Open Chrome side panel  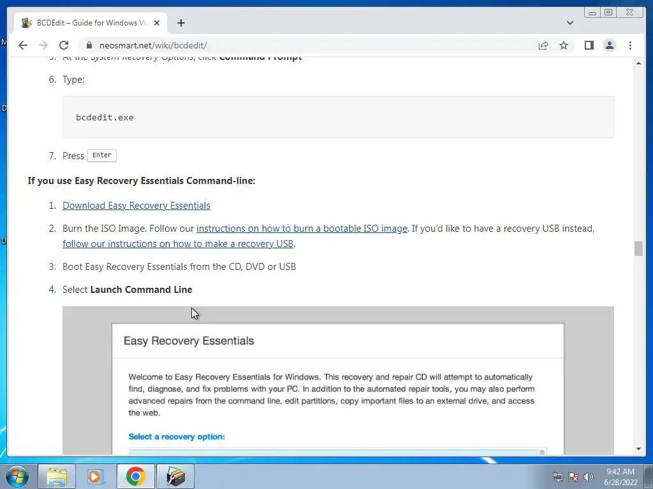tap(589, 45)
